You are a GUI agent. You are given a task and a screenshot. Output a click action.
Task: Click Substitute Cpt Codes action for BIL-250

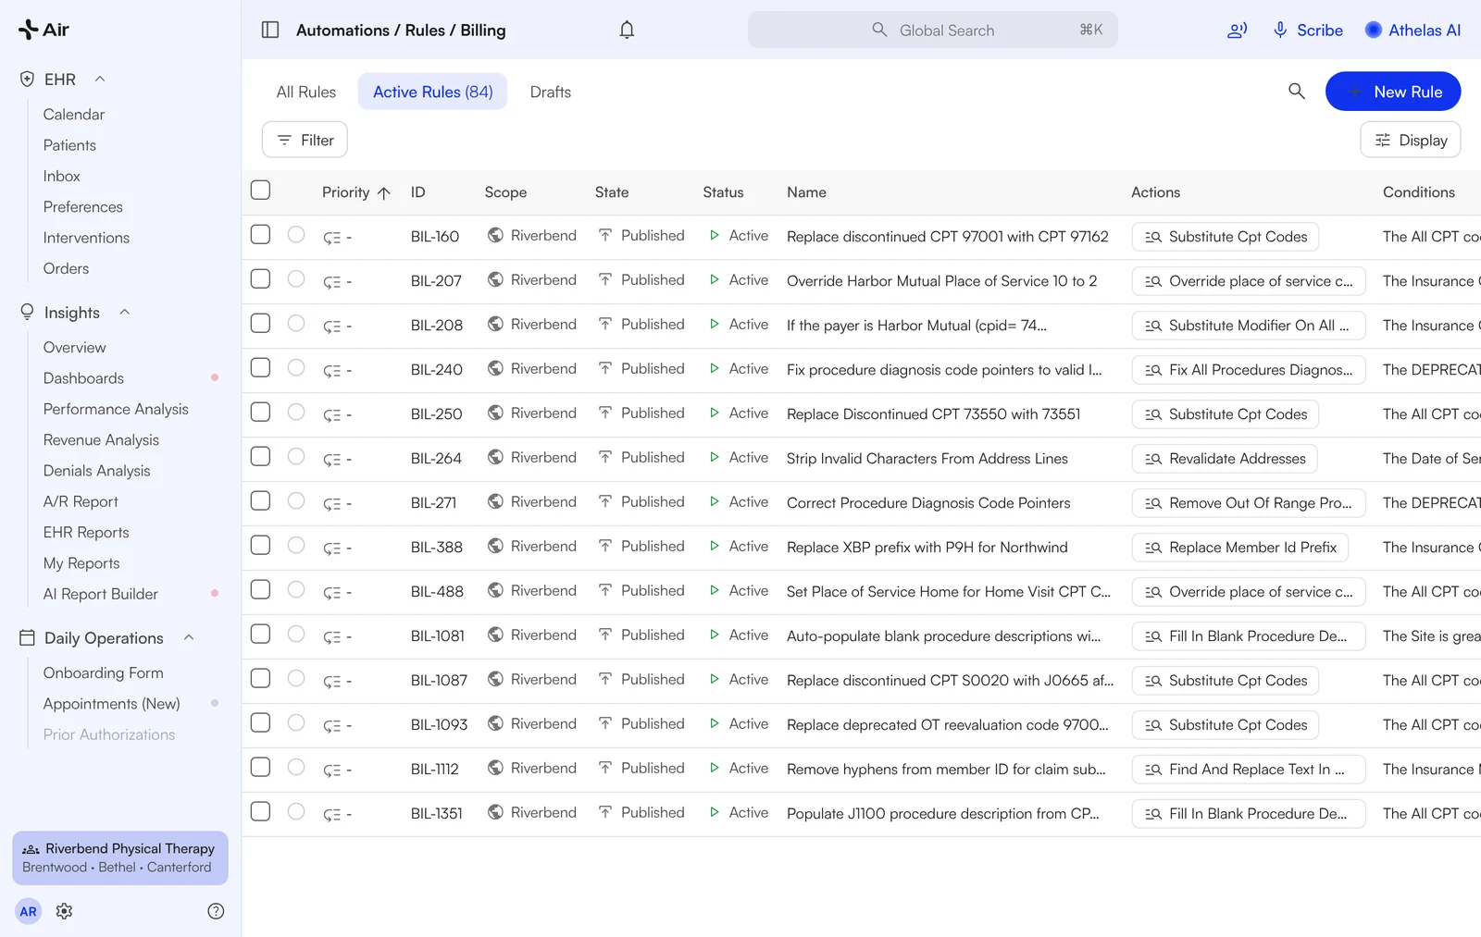click(1226, 414)
